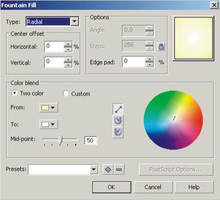Click the Steps field showing 256
The width and height of the screenshot is (220, 200).
[x=134, y=46]
